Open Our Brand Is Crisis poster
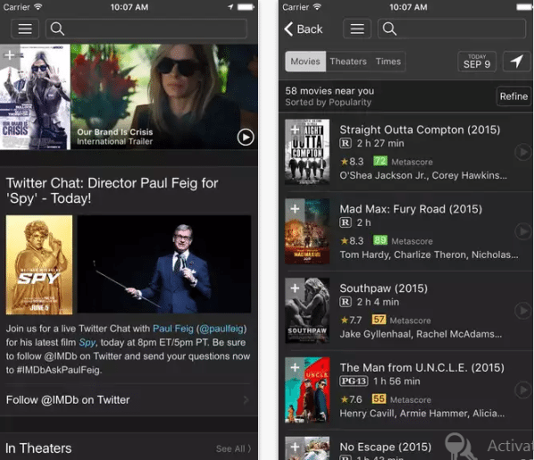 click(x=35, y=96)
